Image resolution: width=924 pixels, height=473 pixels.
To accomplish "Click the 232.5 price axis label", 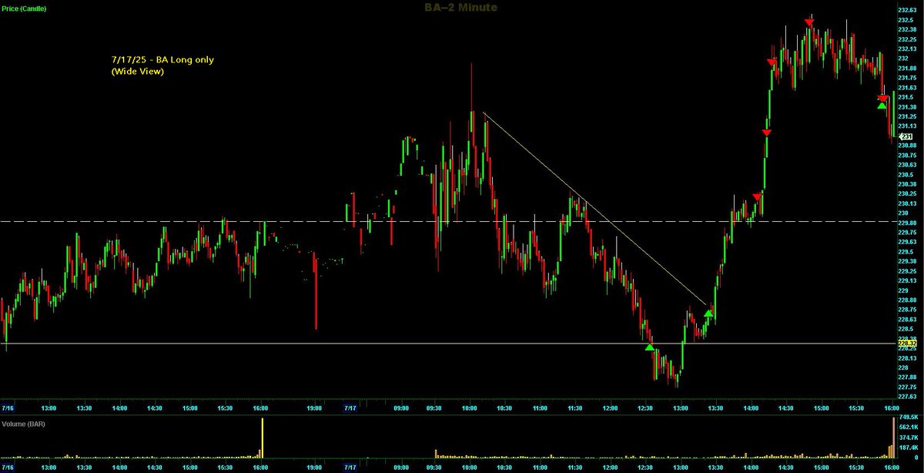I will click(x=906, y=19).
